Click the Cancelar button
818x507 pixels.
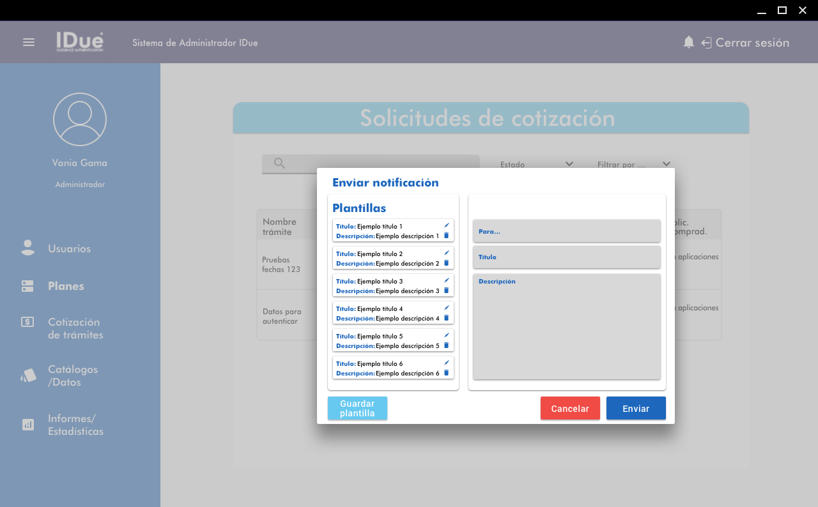tap(570, 409)
